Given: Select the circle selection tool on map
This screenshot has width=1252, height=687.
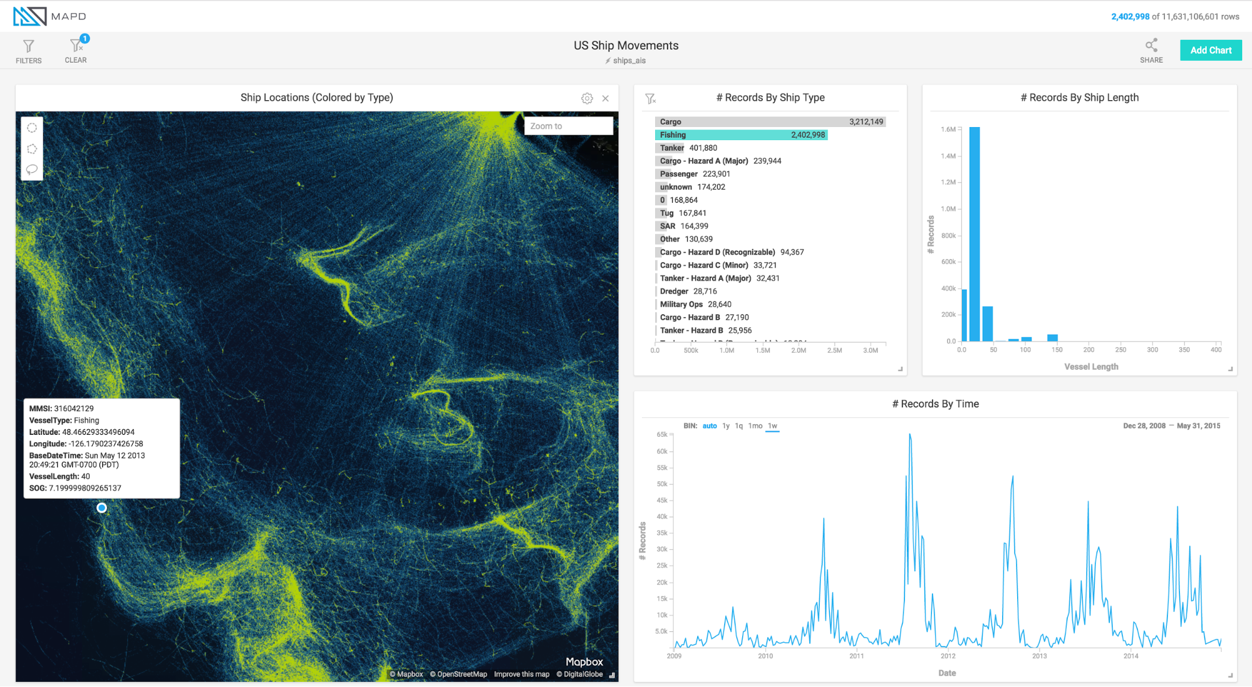Looking at the screenshot, I should (x=32, y=128).
